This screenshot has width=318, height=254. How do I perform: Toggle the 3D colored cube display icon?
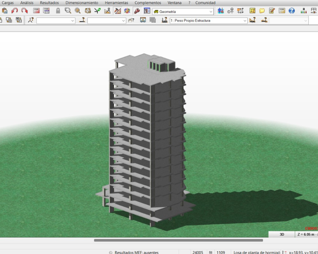[127, 11]
